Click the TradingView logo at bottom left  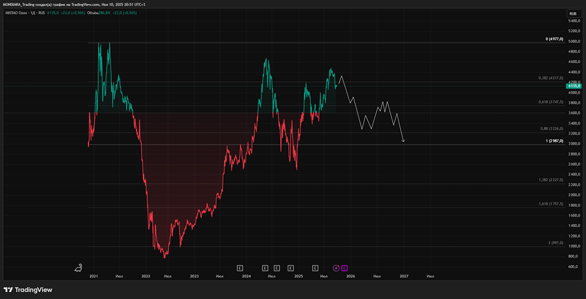point(28,290)
